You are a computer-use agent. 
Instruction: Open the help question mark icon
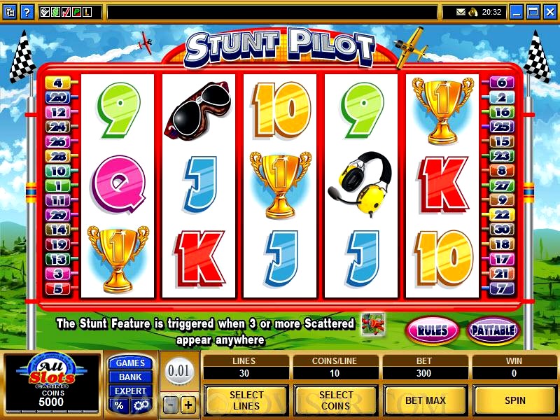[27, 13]
